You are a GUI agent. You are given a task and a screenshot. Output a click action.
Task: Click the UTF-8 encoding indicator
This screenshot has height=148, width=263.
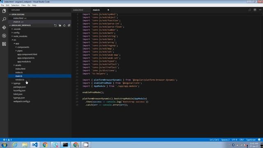234,140
